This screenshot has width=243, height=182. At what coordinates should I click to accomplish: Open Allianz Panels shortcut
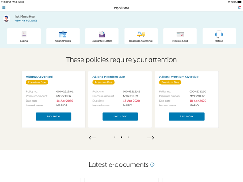pyautogui.click(x=63, y=36)
